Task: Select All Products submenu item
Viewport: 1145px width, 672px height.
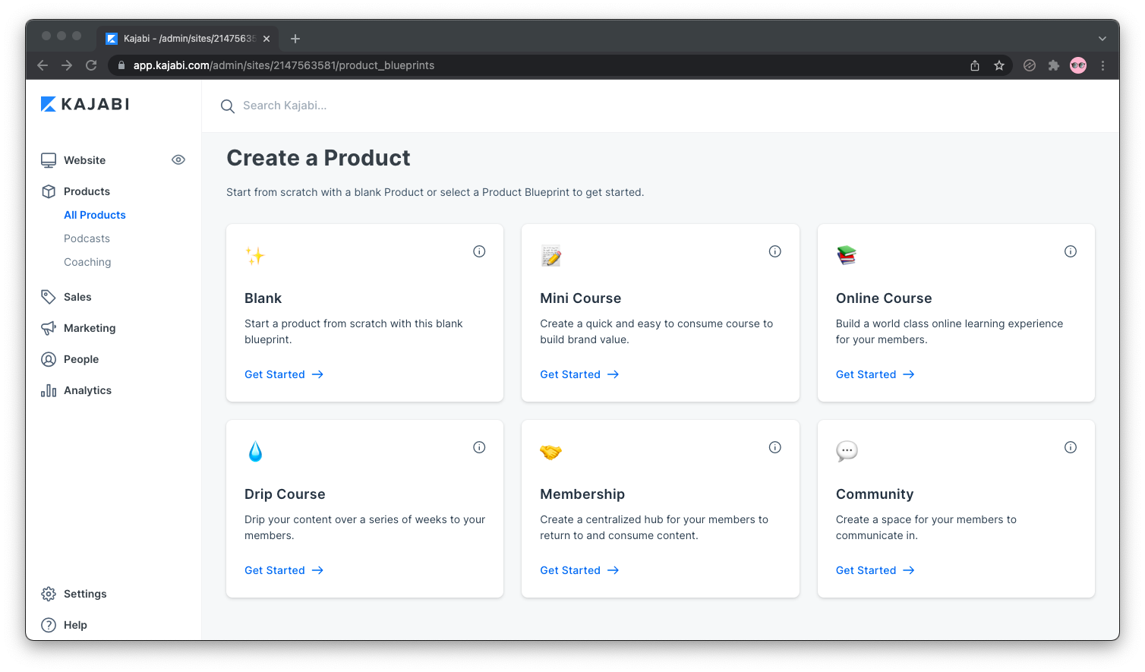Action: [95, 215]
